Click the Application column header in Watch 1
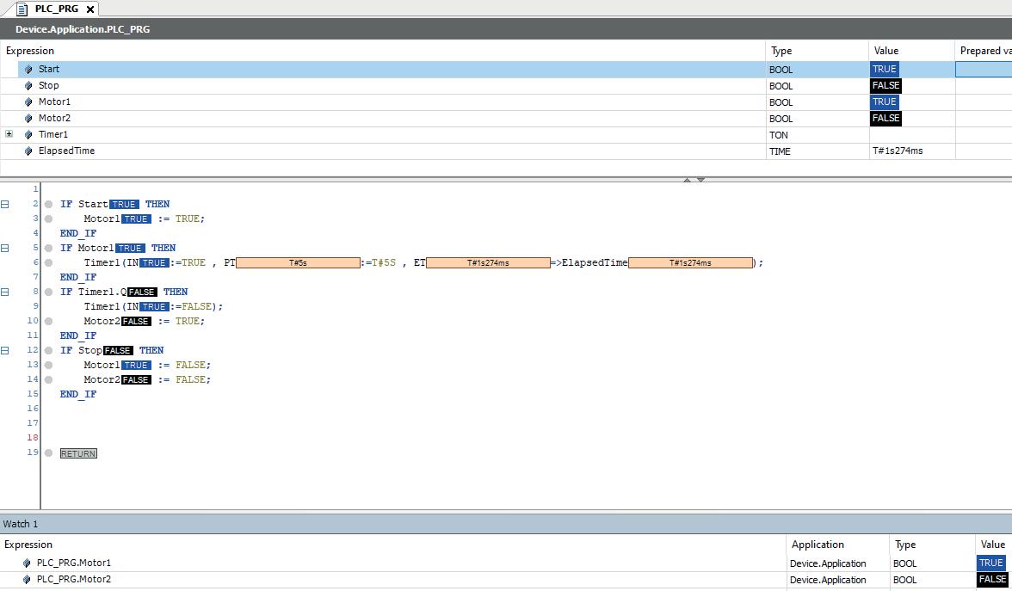 tap(818, 544)
